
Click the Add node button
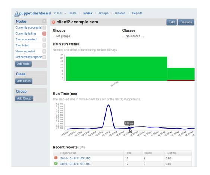(x=23, y=64)
